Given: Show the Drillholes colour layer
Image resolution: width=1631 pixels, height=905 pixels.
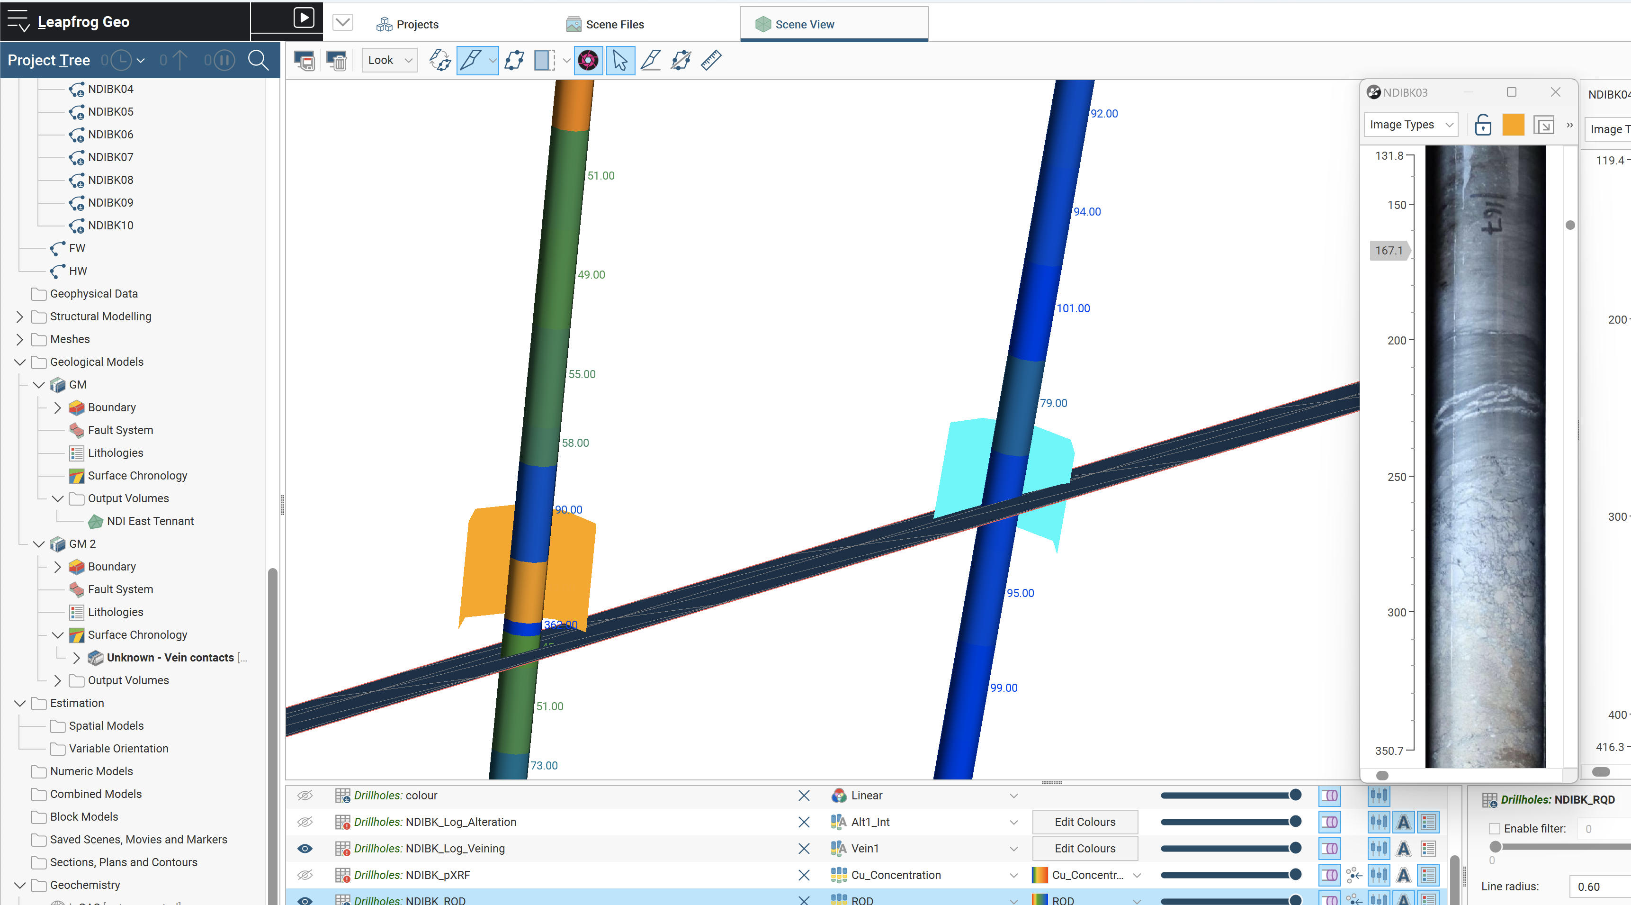Looking at the screenshot, I should [305, 796].
